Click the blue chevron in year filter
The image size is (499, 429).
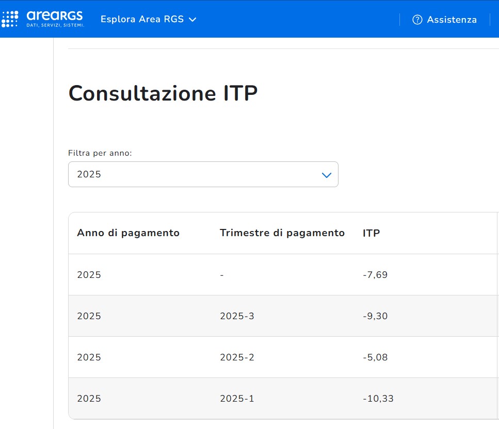point(326,175)
